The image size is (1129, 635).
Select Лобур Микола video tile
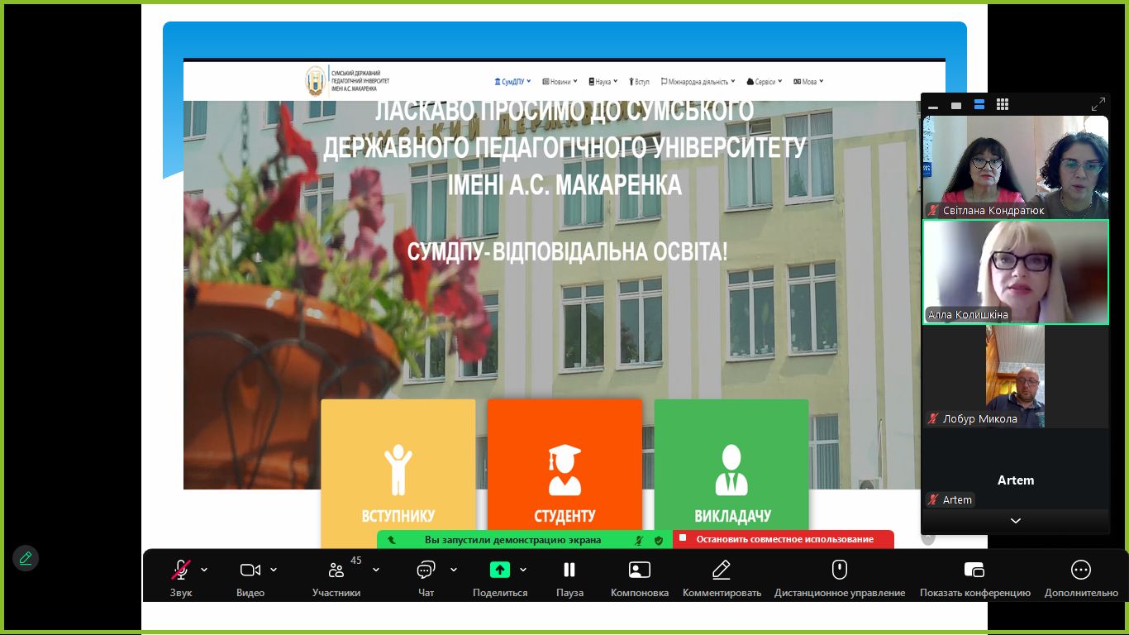pos(1016,376)
